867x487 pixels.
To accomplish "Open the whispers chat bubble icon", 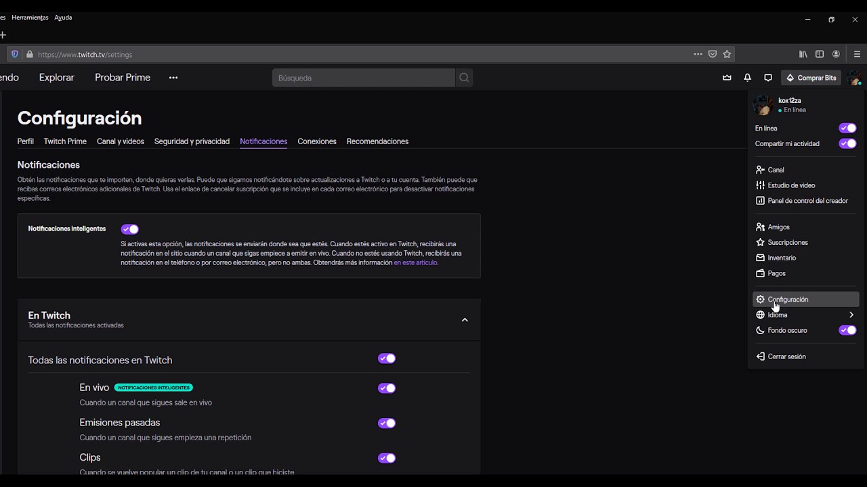I will (768, 78).
